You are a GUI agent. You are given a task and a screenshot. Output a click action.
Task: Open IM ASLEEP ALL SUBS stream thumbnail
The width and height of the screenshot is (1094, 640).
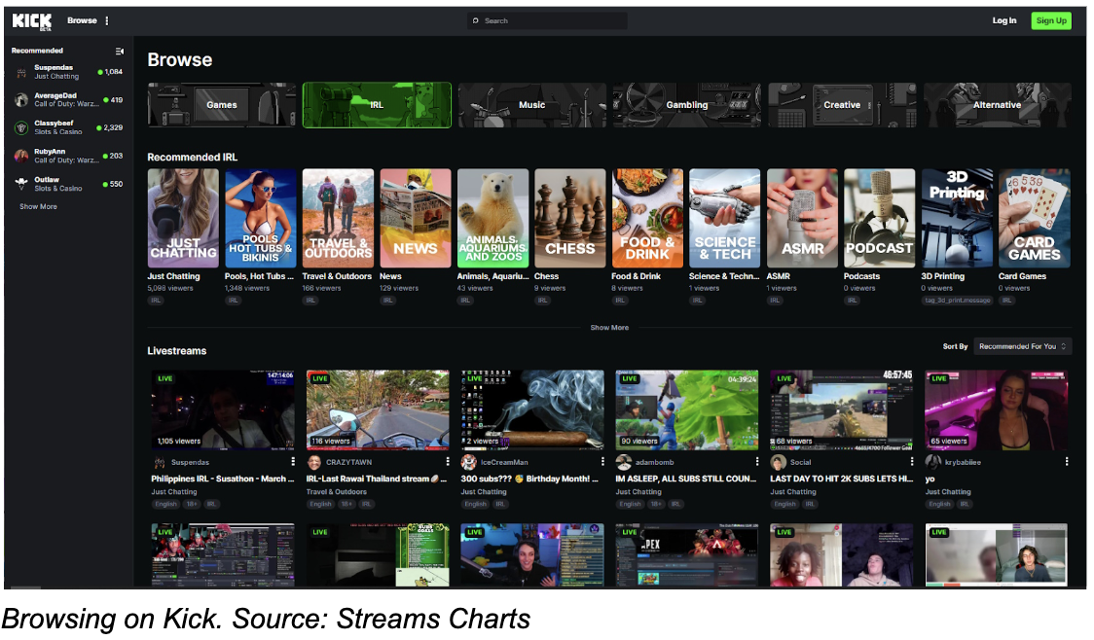687,409
